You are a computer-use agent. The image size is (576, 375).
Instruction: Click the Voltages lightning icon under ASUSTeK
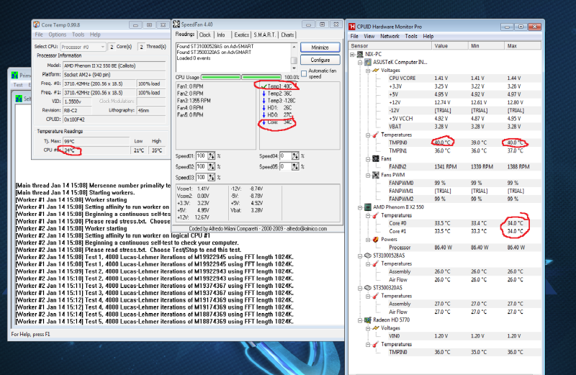click(376, 70)
